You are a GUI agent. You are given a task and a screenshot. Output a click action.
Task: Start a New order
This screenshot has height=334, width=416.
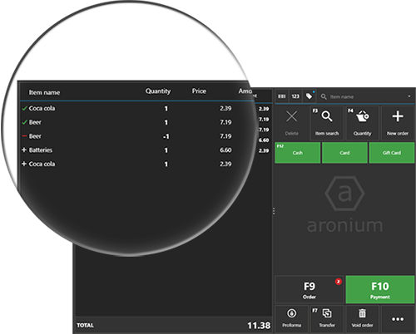tap(398, 123)
